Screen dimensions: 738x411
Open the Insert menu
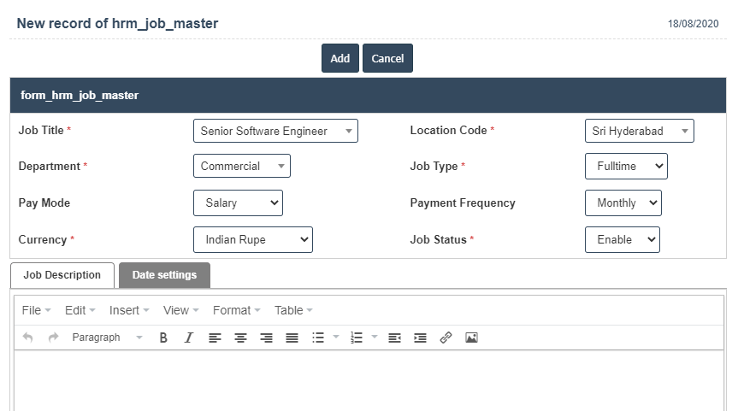(x=129, y=310)
